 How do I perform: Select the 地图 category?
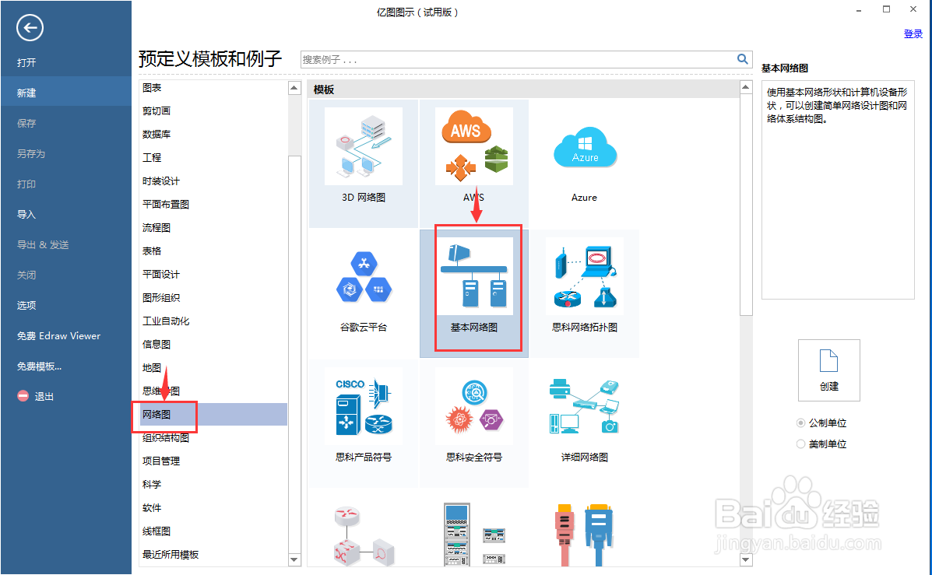tap(152, 368)
